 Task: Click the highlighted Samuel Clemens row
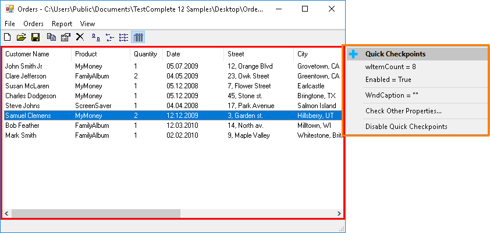point(172,116)
